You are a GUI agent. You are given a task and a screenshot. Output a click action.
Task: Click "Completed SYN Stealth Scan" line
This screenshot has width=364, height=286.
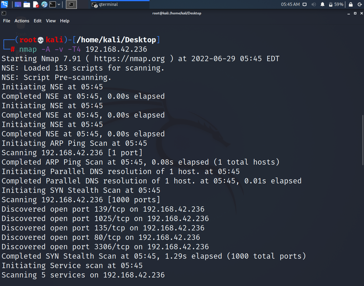pos(154,256)
